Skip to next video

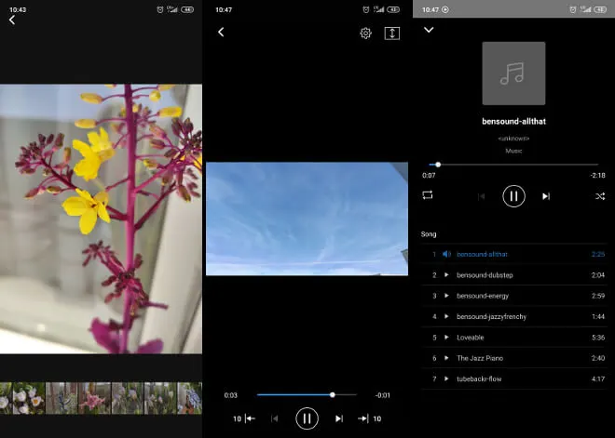(338, 418)
